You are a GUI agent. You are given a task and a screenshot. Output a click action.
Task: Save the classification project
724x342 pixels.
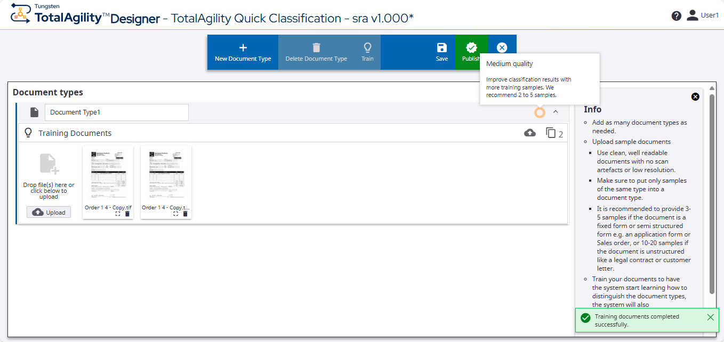coord(441,52)
